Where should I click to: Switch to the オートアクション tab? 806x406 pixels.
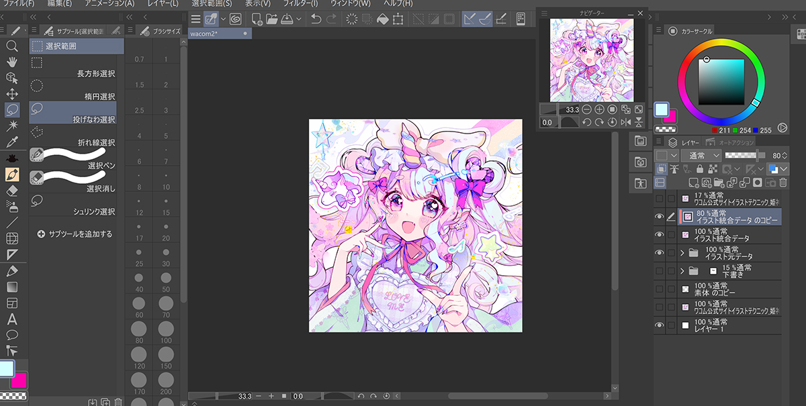click(737, 142)
